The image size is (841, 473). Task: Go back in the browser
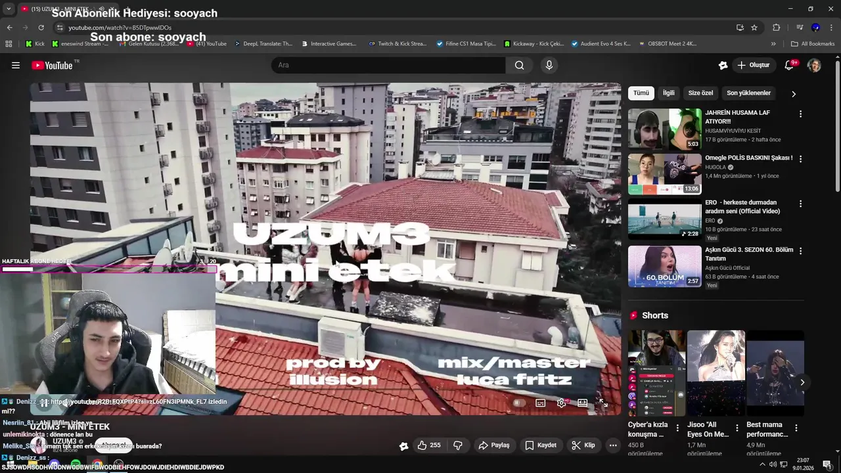(x=9, y=28)
